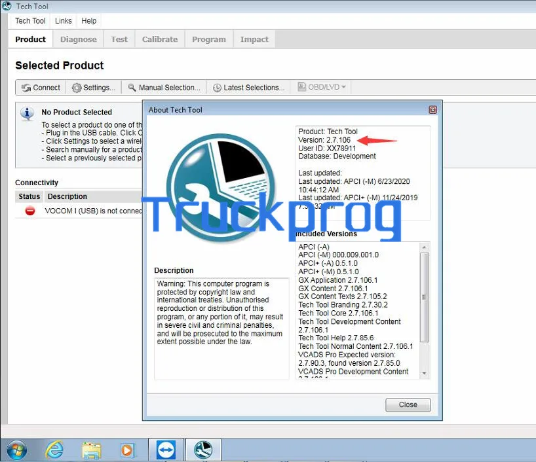Click the Connect toolbar button
Screen dimensions: 536x462
[x=41, y=88]
